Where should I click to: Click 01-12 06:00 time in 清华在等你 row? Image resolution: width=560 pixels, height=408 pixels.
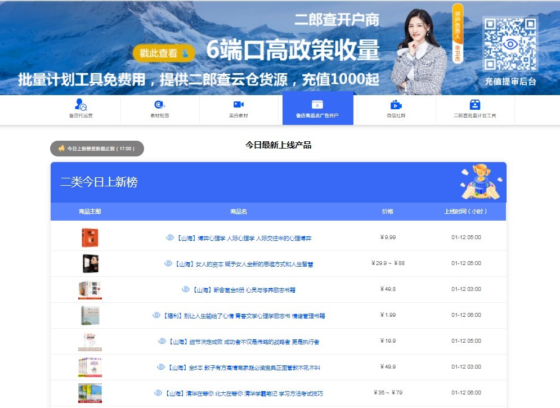click(x=466, y=392)
